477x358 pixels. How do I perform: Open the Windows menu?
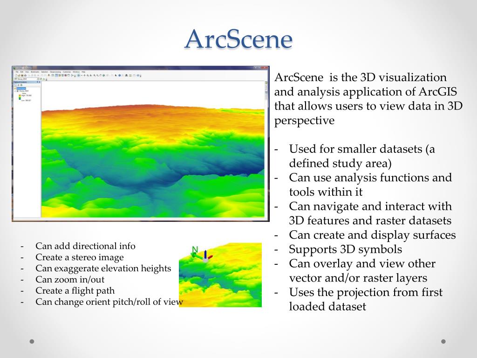click(76, 72)
